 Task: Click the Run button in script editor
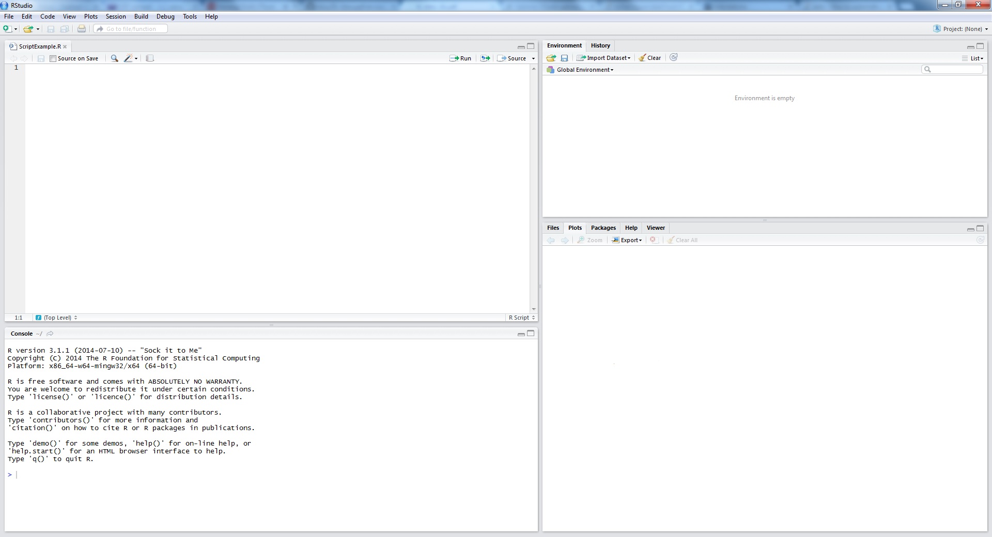460,58
